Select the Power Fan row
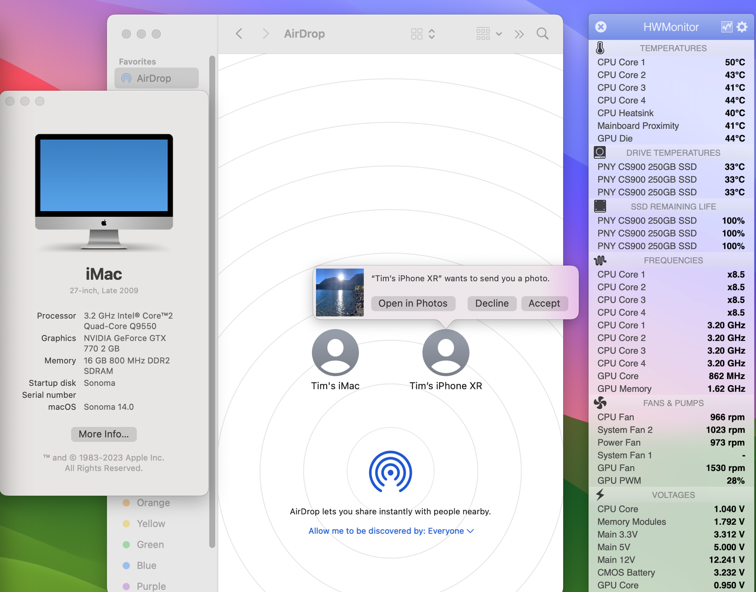756x592 pixels. [x=671, y=442]
